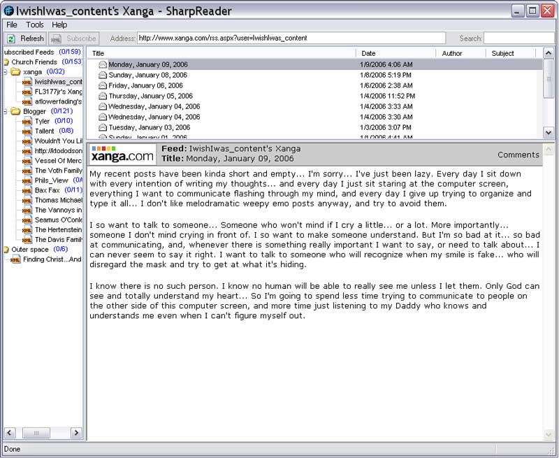
Task: Click XML icon beside Seamus O'Conle feed
Action: (x=27, y=220)
